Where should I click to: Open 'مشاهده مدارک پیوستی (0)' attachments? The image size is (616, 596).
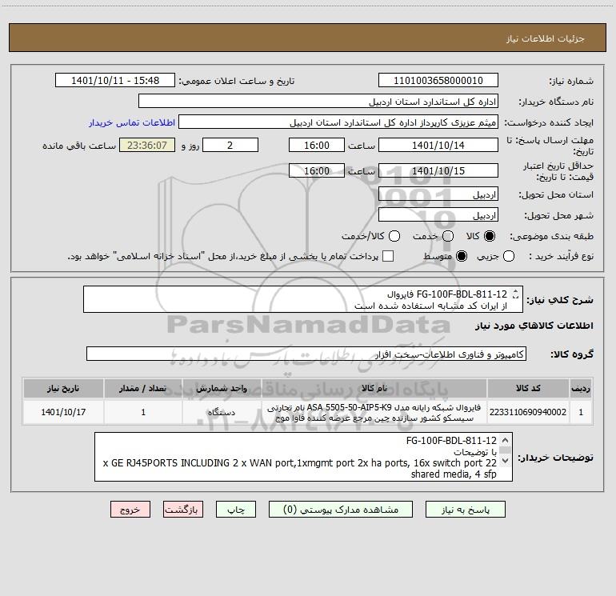click(341, 510)
